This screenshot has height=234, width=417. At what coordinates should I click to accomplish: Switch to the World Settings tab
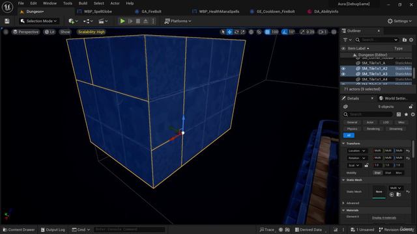coord(394,98)
